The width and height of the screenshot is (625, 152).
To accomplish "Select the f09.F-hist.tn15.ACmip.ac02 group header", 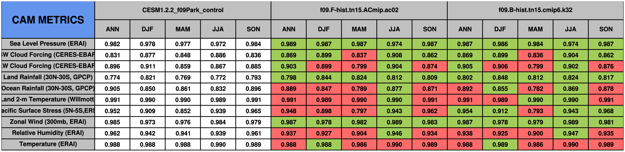I will tap(359, 10).
